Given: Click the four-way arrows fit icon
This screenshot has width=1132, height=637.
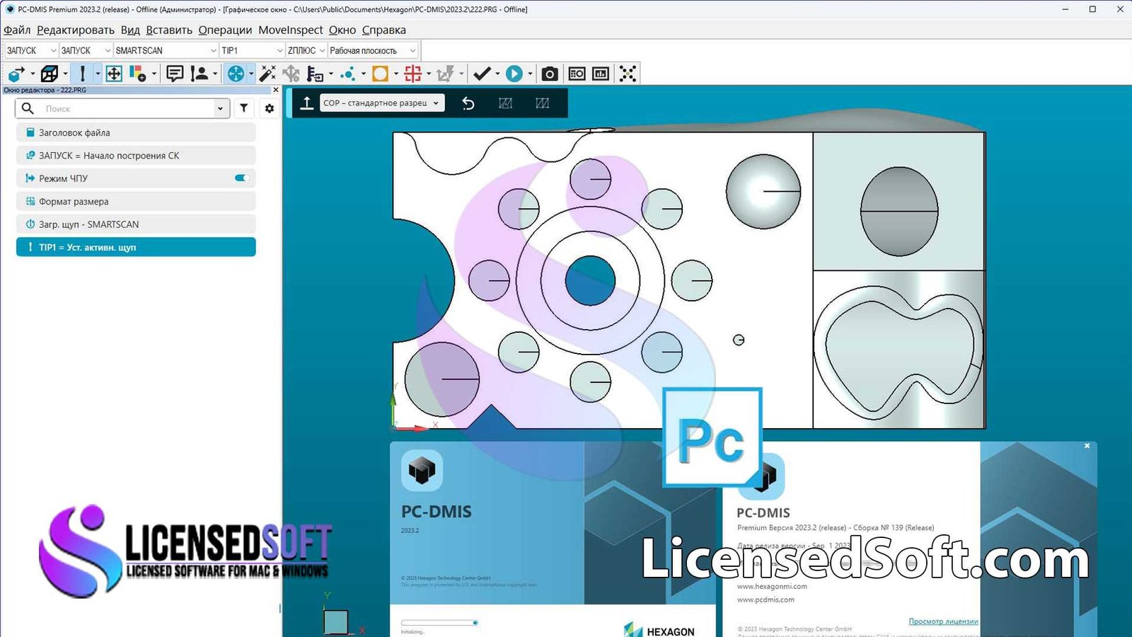Looking at the screenshot, I should 114,74.
